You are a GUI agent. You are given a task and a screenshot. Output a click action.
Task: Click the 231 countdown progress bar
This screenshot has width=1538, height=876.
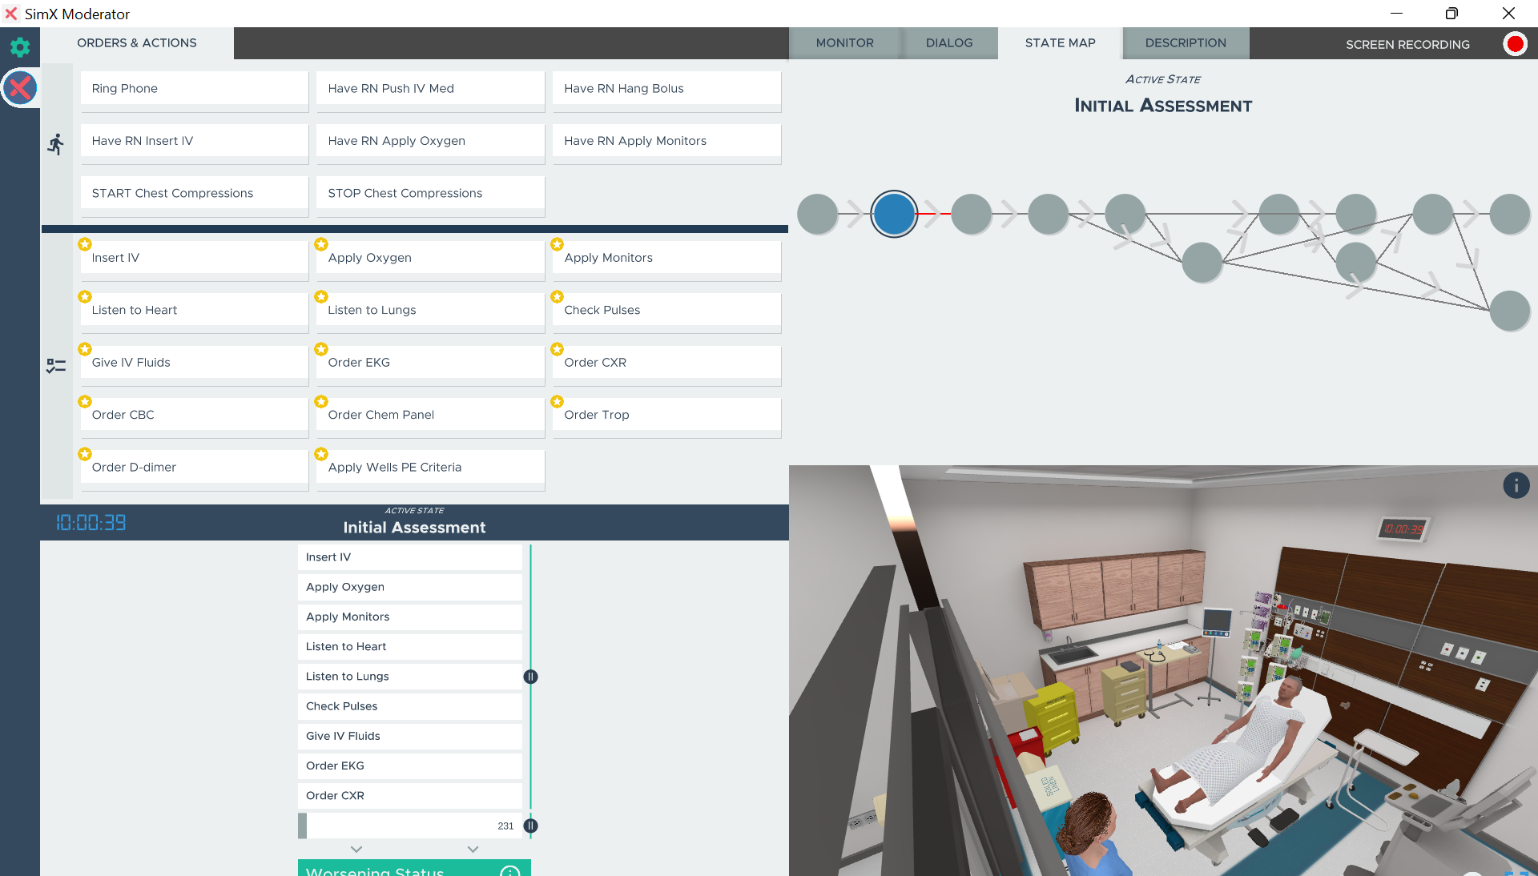click(409, 826)
